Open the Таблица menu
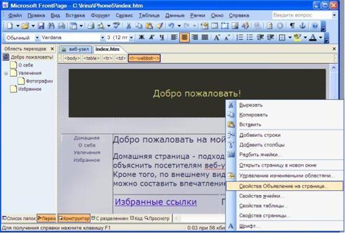This screenshot has width=345, height=233. 149,15
